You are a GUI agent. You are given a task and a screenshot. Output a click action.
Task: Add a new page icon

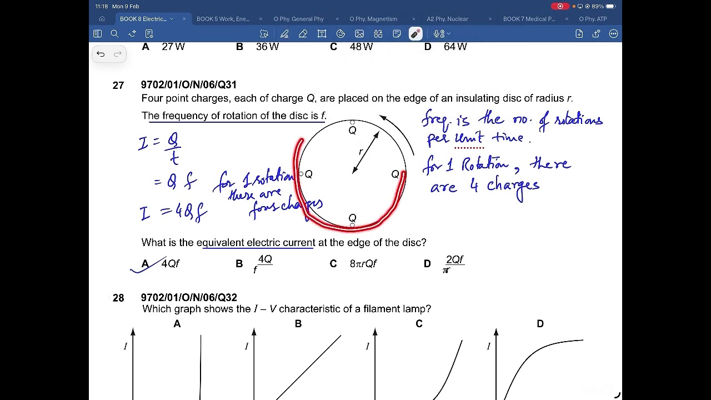click(579, 34)
